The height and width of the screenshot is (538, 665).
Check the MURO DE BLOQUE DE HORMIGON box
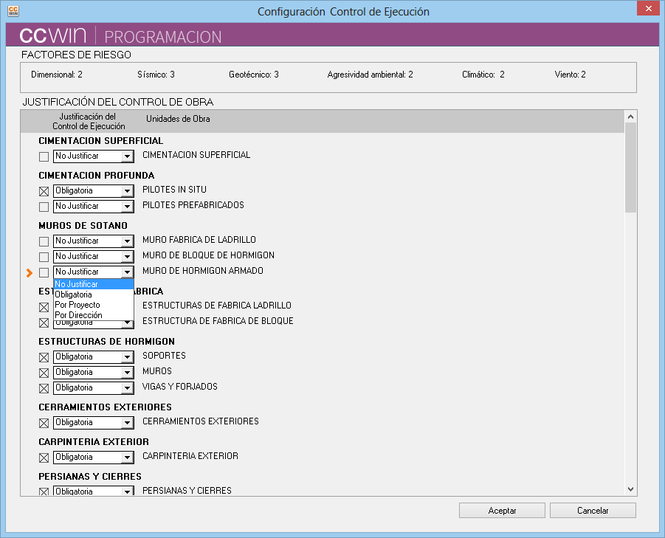[x=44, y=257]
